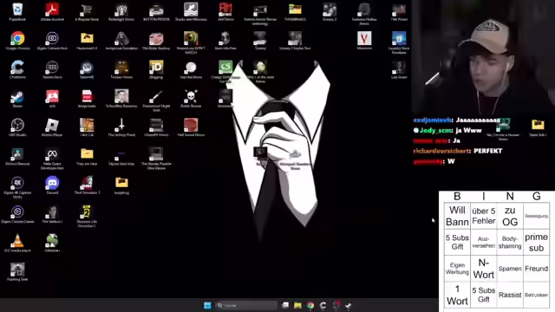This screenshot has width=555, height=312.
Task: Open the THUMBNAIL folder on desktop
Action: pos(295,11)
